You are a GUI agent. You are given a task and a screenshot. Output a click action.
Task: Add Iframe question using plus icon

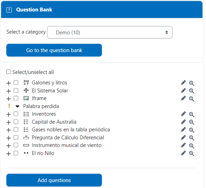click(8, 99)
